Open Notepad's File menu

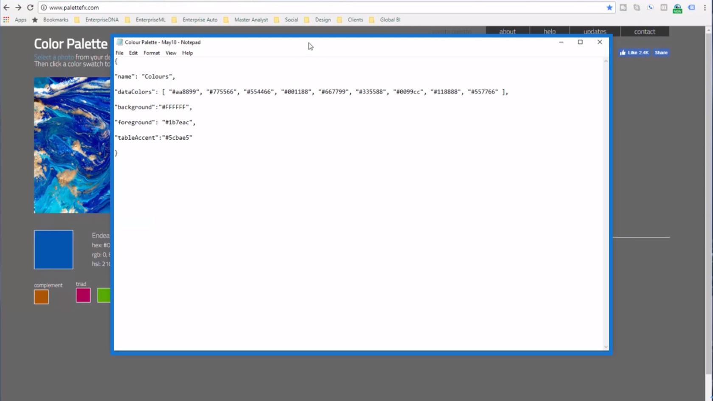click(x=119, y=53)
